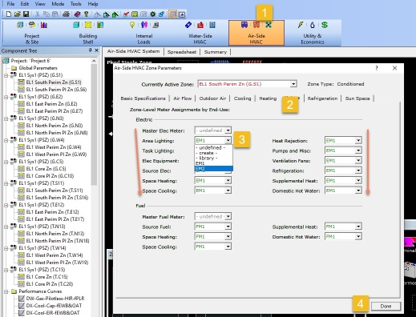The height and width of the screenshot is (317, 416).
Task: Collapse the EL1 Sys1 (PSZ) (T.C15) node
Action: tap(6, 270)
